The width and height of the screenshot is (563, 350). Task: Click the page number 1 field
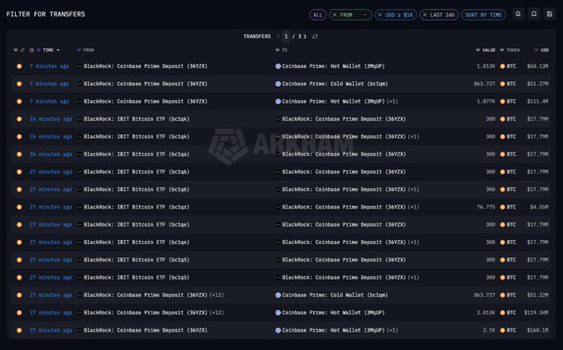286,36
